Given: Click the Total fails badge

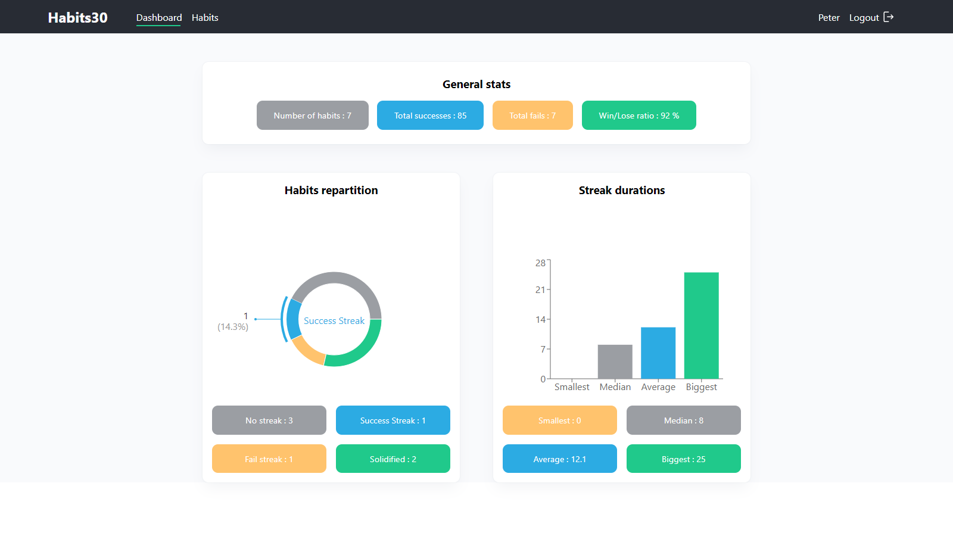Looking at the screenshot, I should 532,116.
